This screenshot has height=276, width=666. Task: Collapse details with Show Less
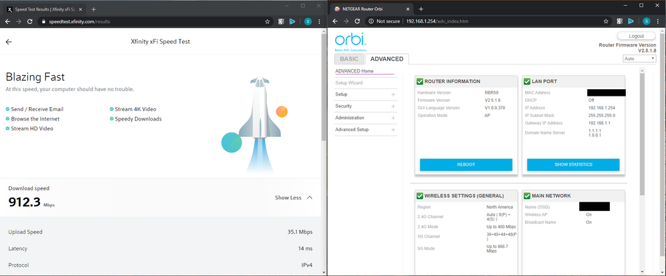click(x=294, y=198)
